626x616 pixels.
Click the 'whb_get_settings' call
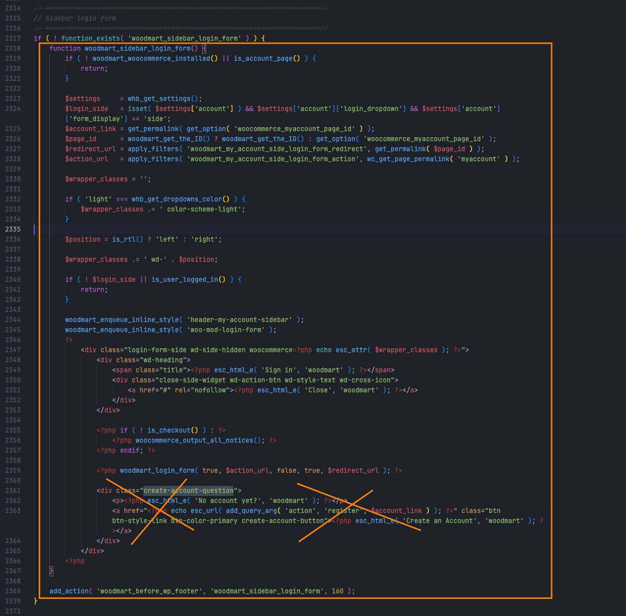point(159,98)
